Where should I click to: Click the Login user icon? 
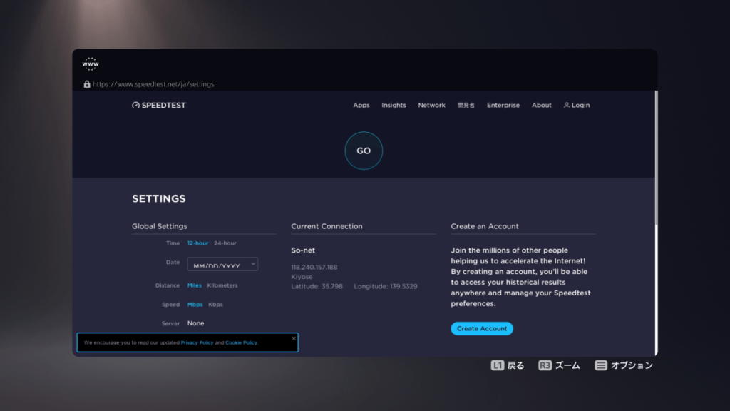pyautogui.click(x=567, y=106)
